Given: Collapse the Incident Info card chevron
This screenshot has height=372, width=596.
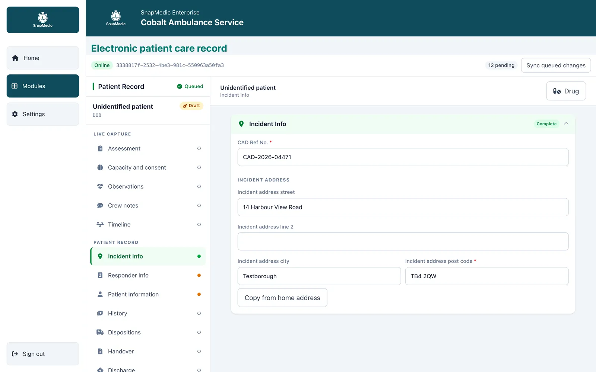Looking at the screenshot, I should 566,124.
